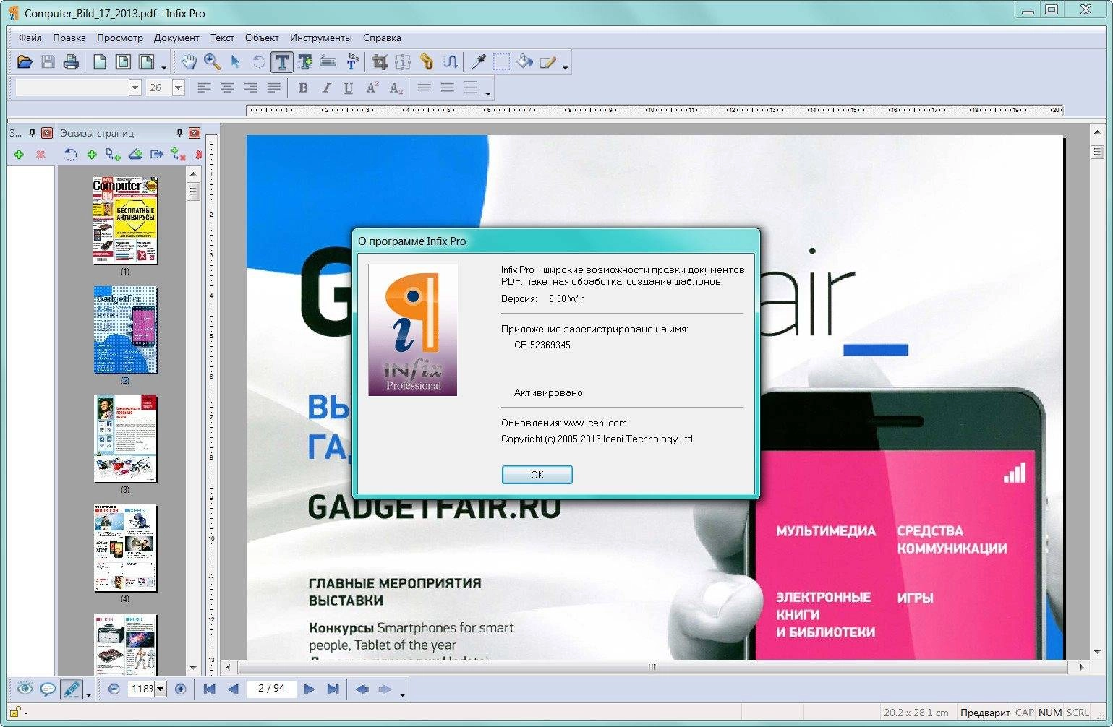Toggle Italic formatting
1113x727 pixels.
(x=326, y=88)
